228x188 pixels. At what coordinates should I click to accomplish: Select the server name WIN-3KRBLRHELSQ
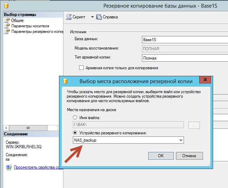coord(24,147)
